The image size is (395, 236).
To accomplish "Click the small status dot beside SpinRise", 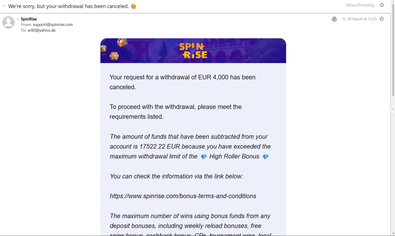I will [18, 19].
